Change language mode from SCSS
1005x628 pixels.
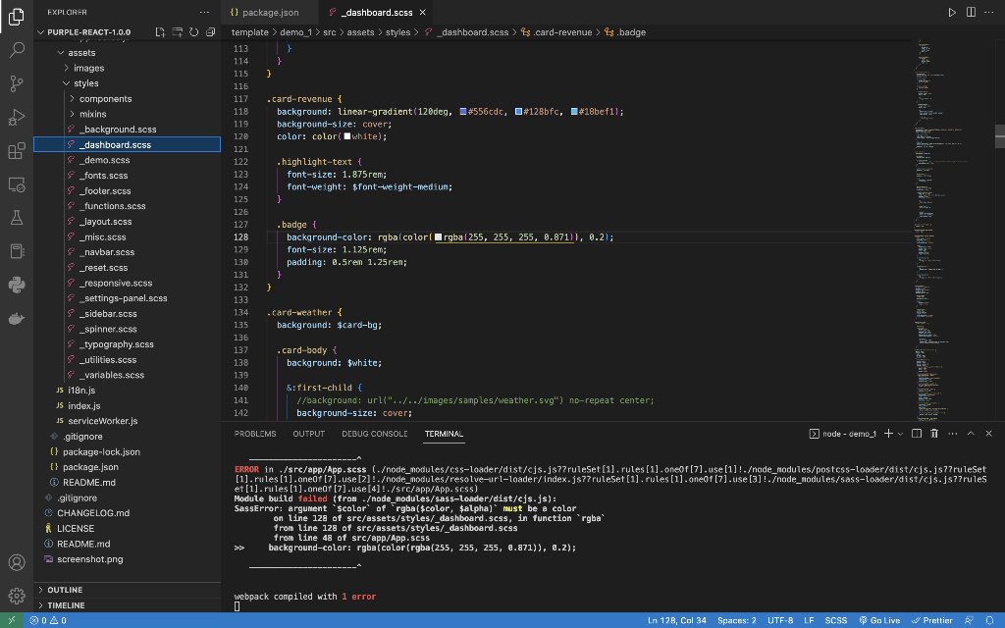[836, 620]
